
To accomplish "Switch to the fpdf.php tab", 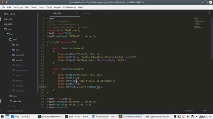I will [x=87, y=13].
